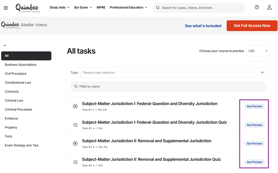Click the filter by name magnifier icon

click(76, 86)
